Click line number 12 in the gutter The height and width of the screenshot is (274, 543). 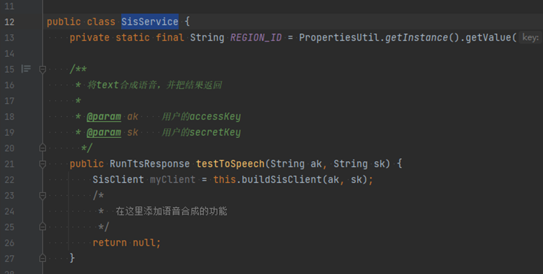tap(9, 22)
